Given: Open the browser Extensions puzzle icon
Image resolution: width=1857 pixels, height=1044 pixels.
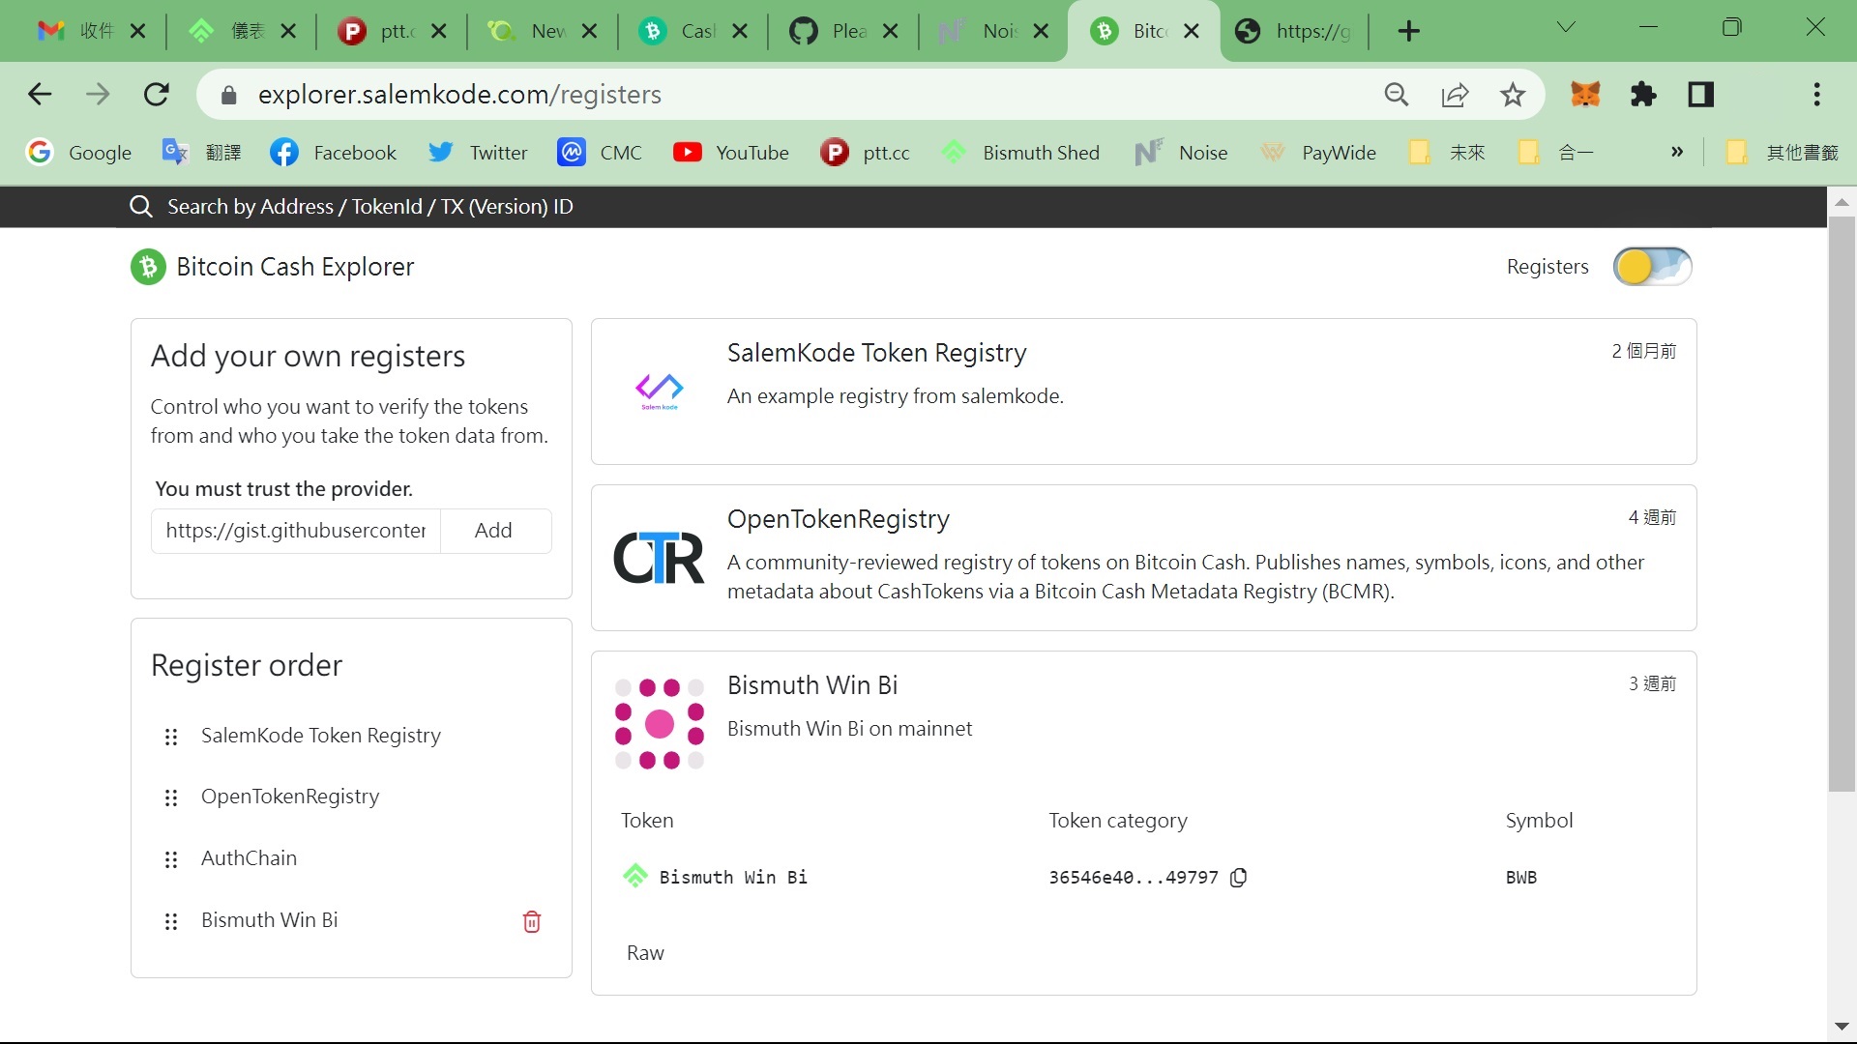Looking at the screenshot, I should tap(1643, 95).
